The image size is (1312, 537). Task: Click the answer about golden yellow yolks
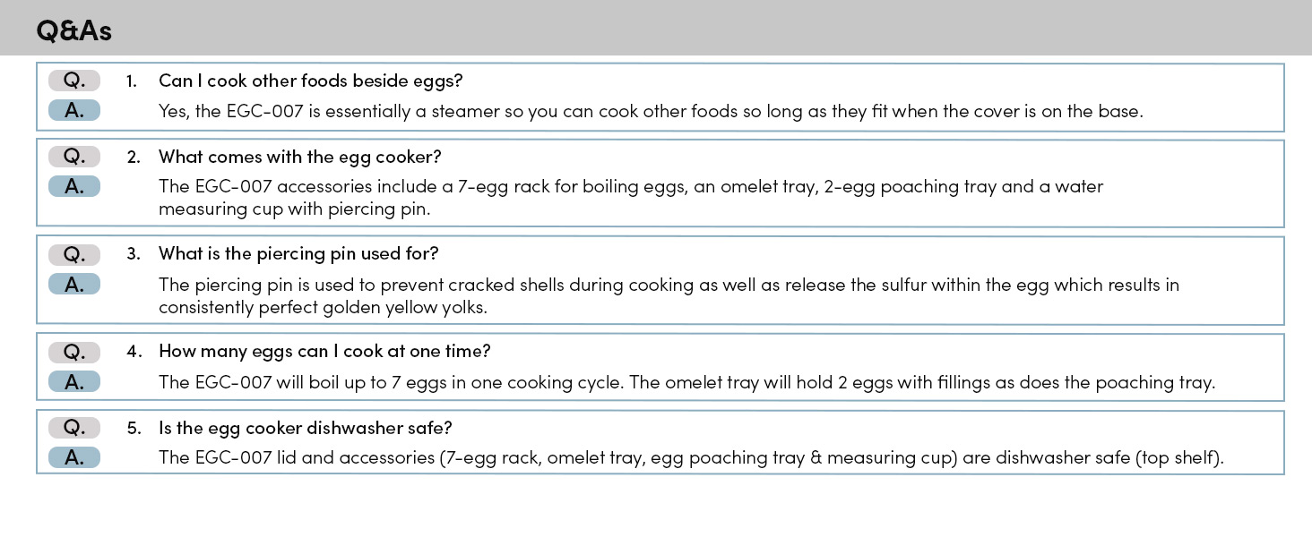pos(668,295)
